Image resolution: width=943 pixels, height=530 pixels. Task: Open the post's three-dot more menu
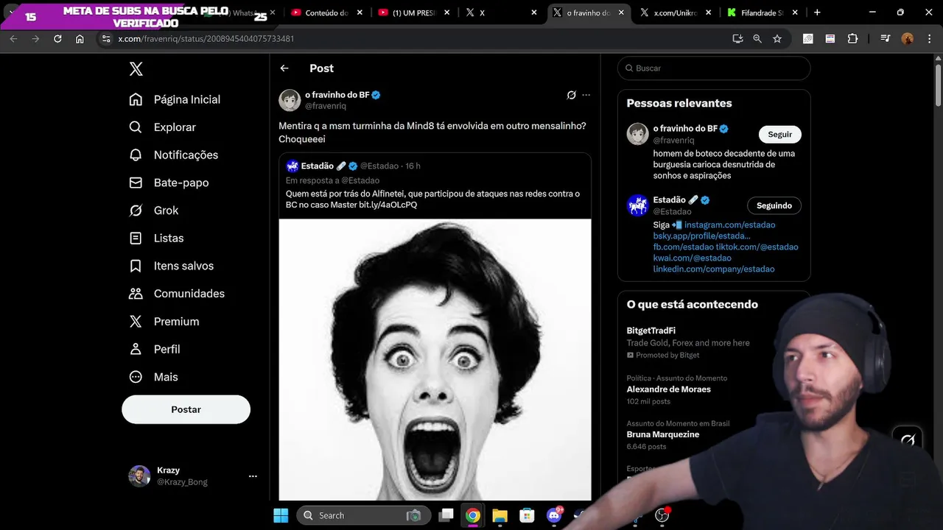[x=586, y=95]
